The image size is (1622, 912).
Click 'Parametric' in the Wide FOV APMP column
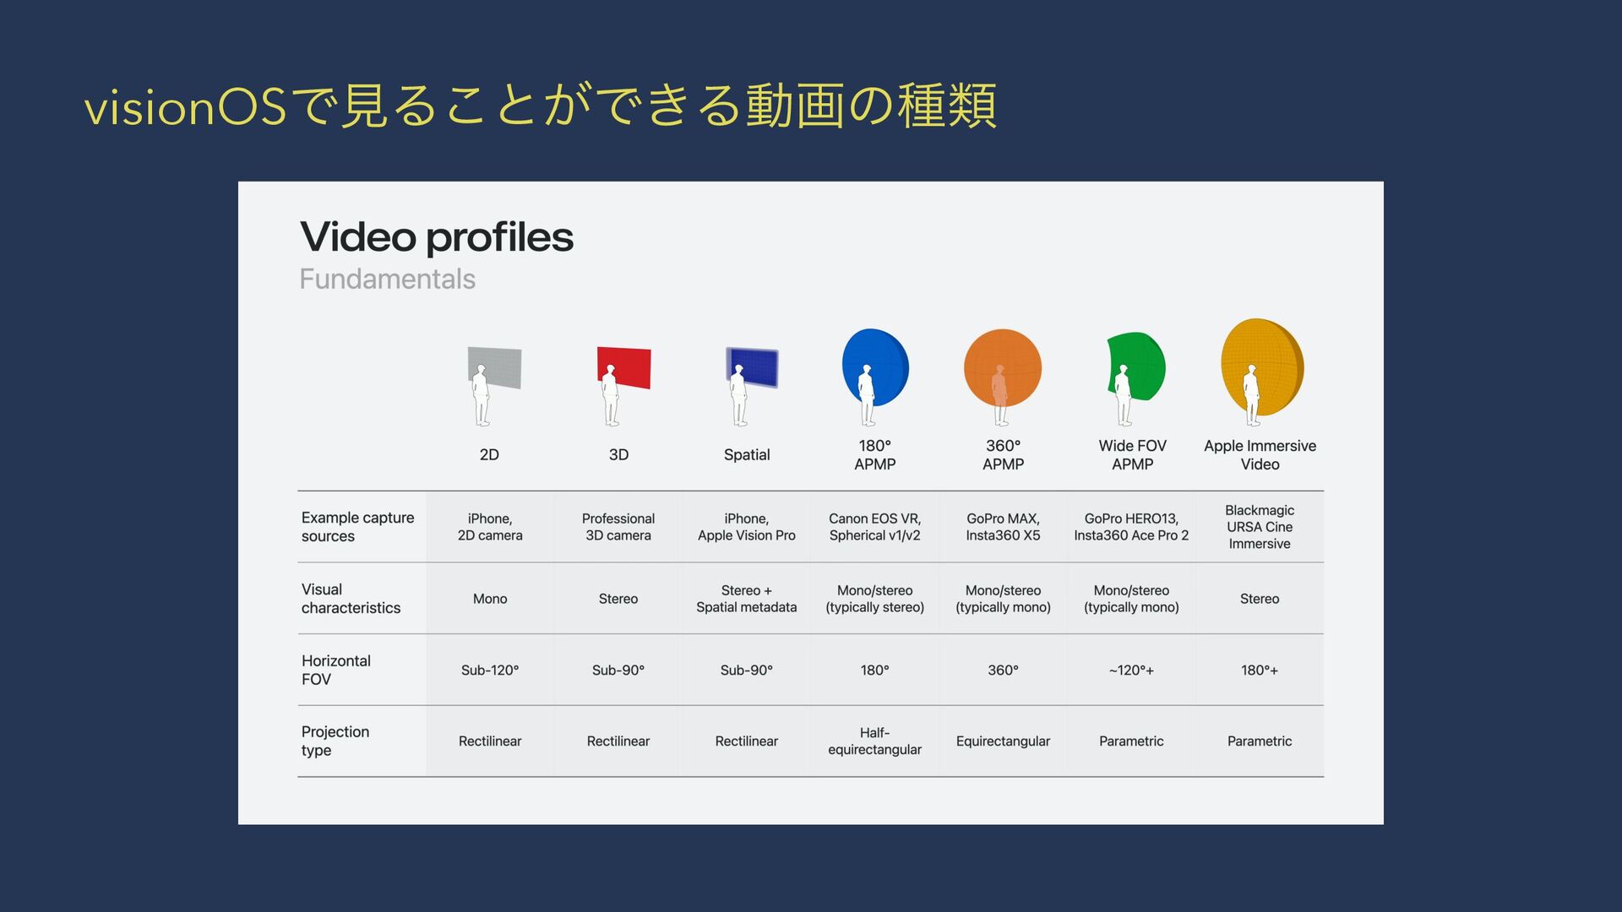tap(1131, 741)
